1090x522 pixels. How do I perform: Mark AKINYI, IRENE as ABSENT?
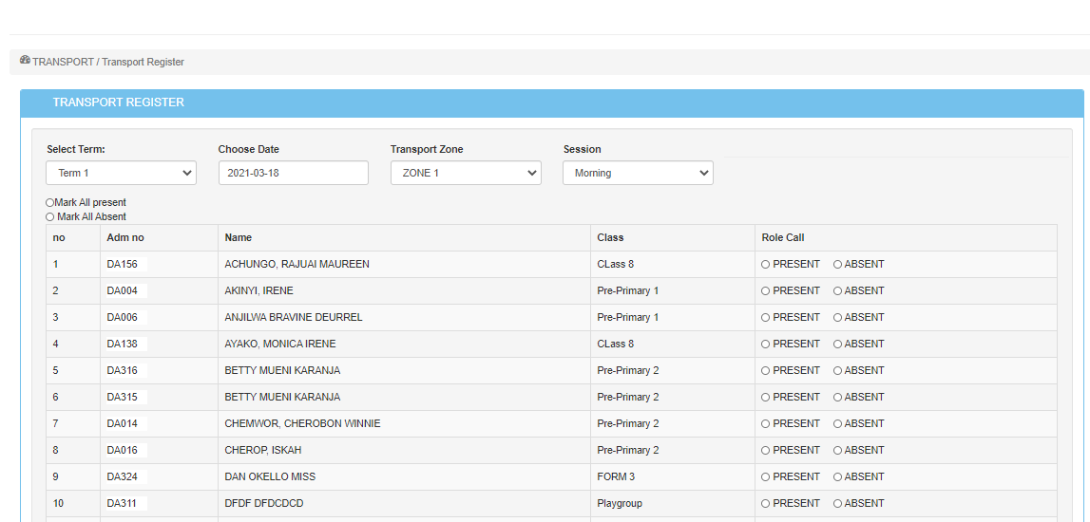pos(837,291)
